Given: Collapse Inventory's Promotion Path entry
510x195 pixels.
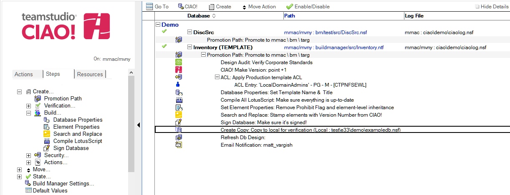Looking at the screenshot, I should point(203,55).
